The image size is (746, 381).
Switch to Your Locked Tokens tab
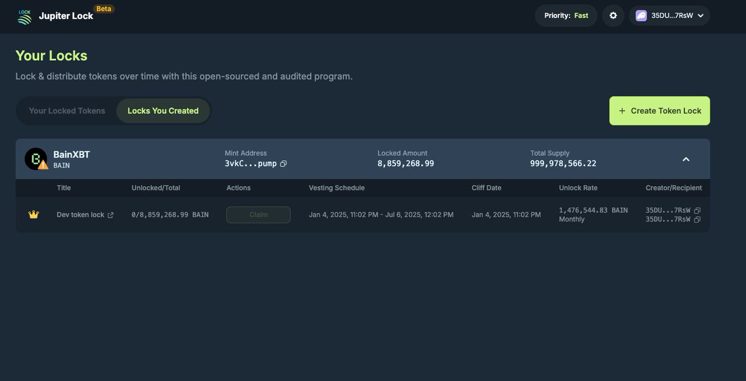67,111
